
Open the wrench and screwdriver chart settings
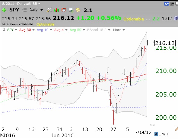point(49,10)
